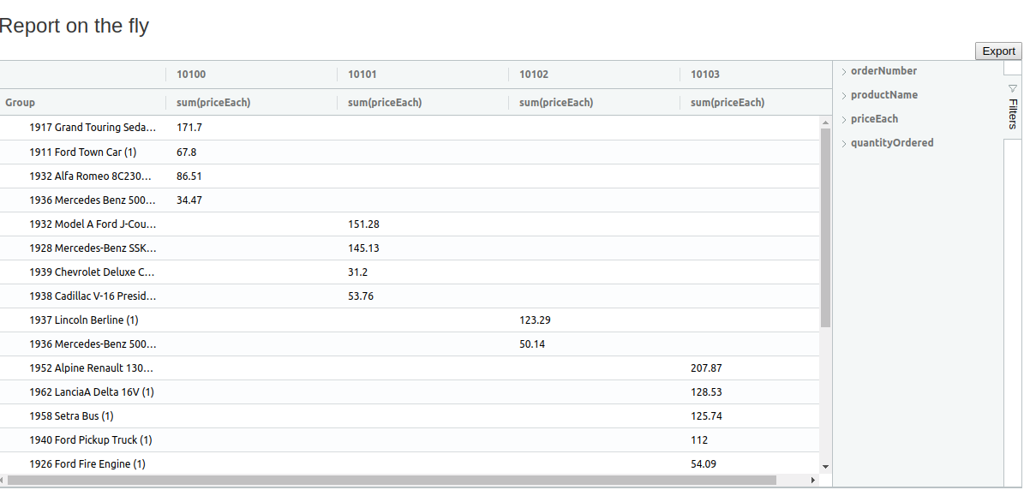Image resolution: width=1024 pixels, height=496 pixels.
Task: Click sum(priceEach) header under 10101
Action: tap(423, 103)
